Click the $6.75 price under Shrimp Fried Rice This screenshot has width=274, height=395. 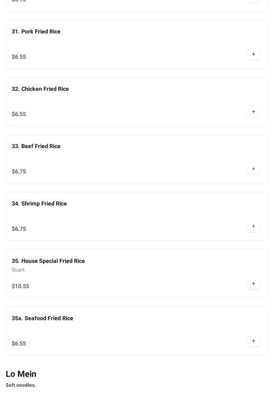pyautogui.click(x=19, y=229)
